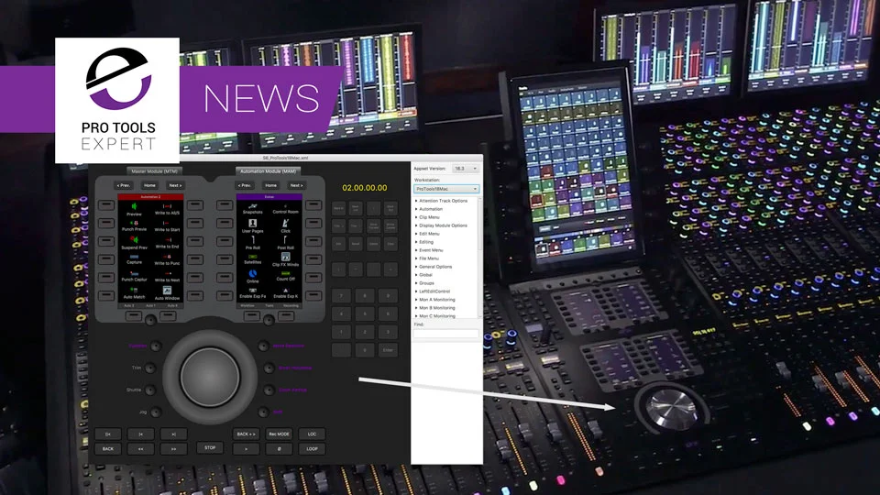Image resolution: width=880 pixels, height=495 pixels.
Task: Select the Control Room soft key
Action: pos(286,209)
